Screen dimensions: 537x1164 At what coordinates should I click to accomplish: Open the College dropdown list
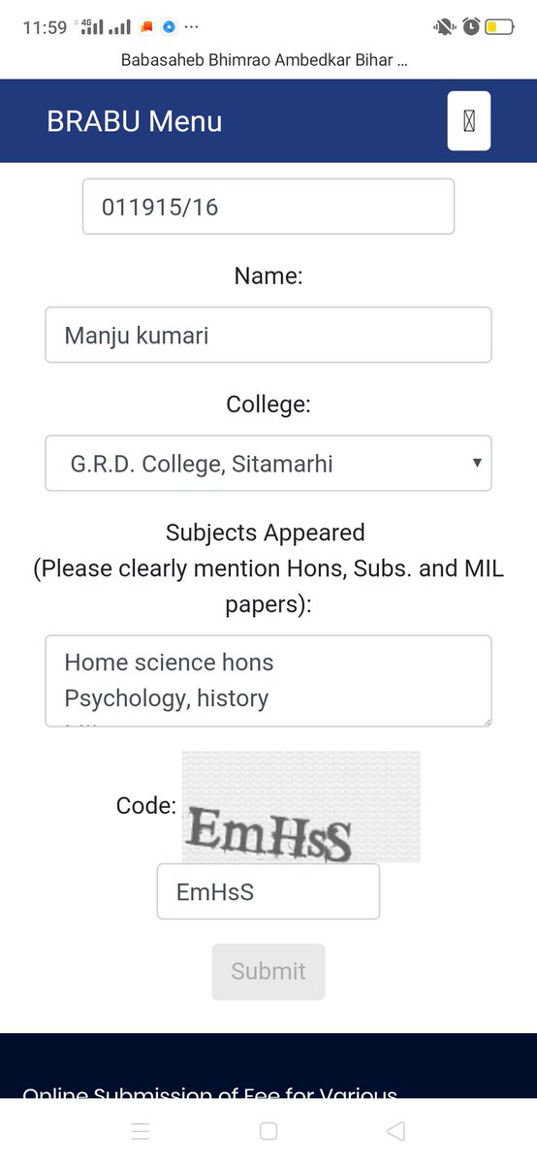click(x=268, y=464)
